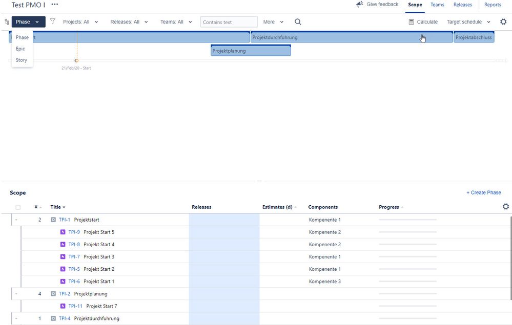Open the TPI-2 issue link

65,294
